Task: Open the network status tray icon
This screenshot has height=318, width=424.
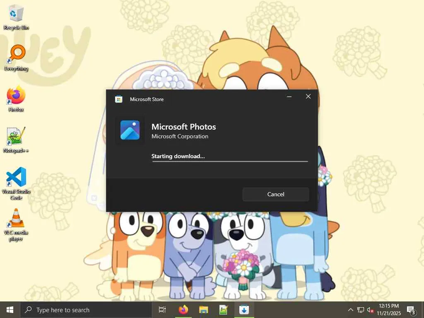Action: coord(361,310)
